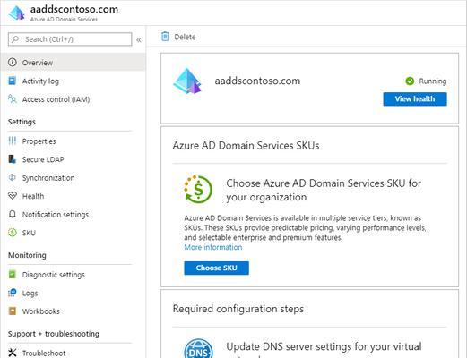Click the Running status text
The width and height of the screenshot is (467, 358).
(433, 81)
